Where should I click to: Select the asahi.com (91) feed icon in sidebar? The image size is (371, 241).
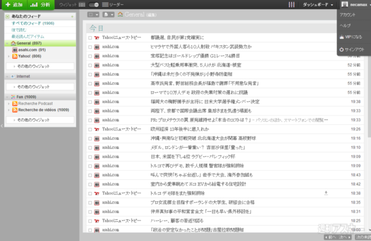(15, 50)
